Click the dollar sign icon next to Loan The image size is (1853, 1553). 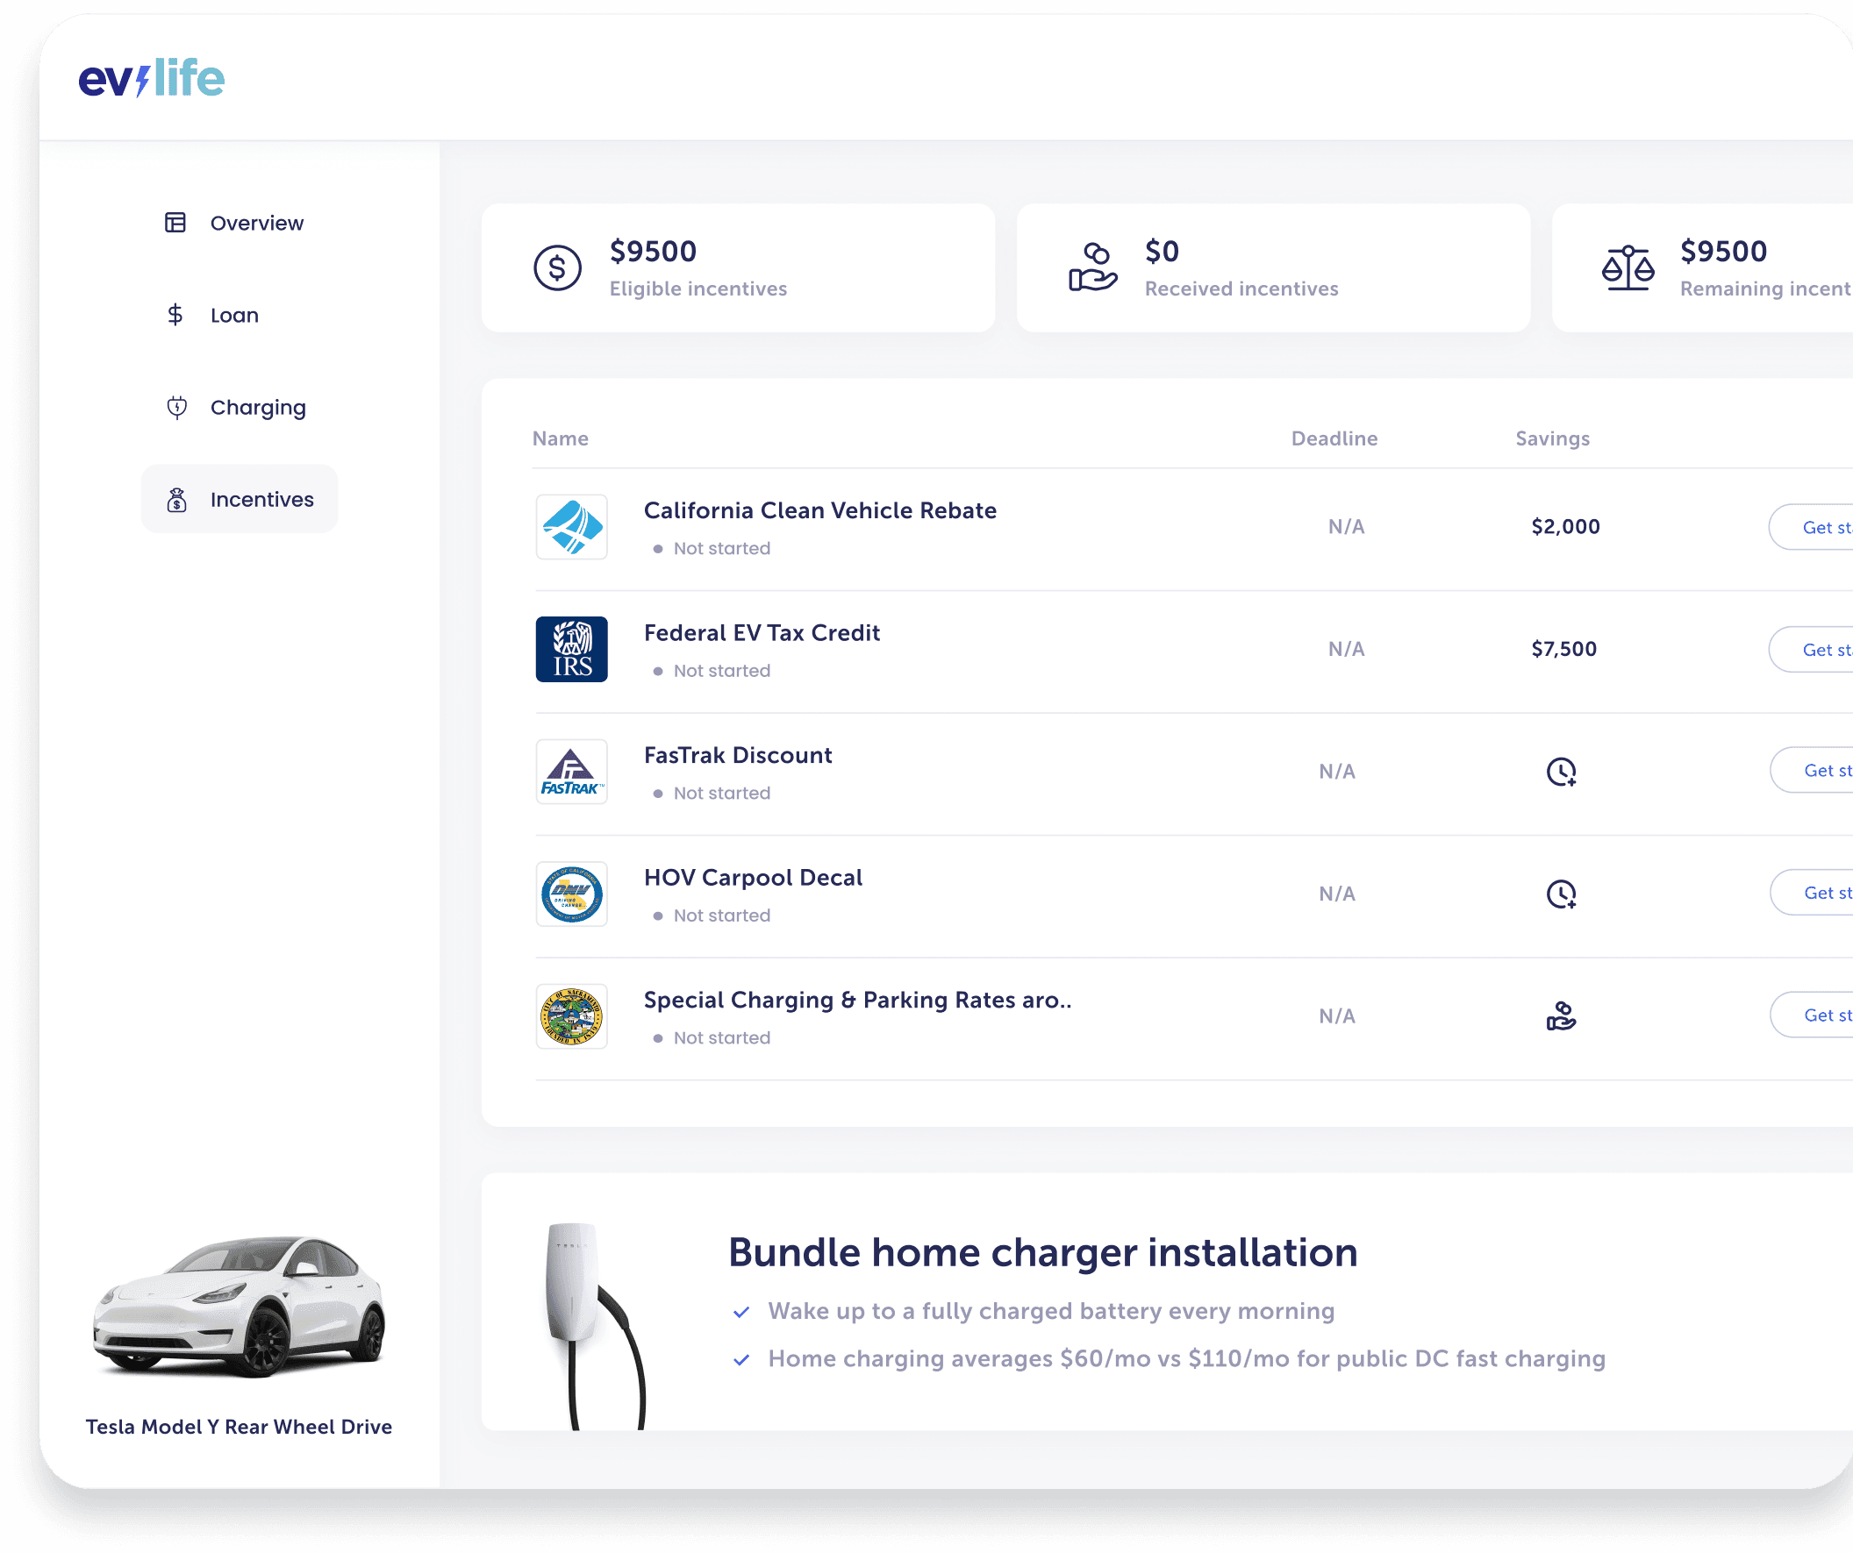click(x=176, y=315)
